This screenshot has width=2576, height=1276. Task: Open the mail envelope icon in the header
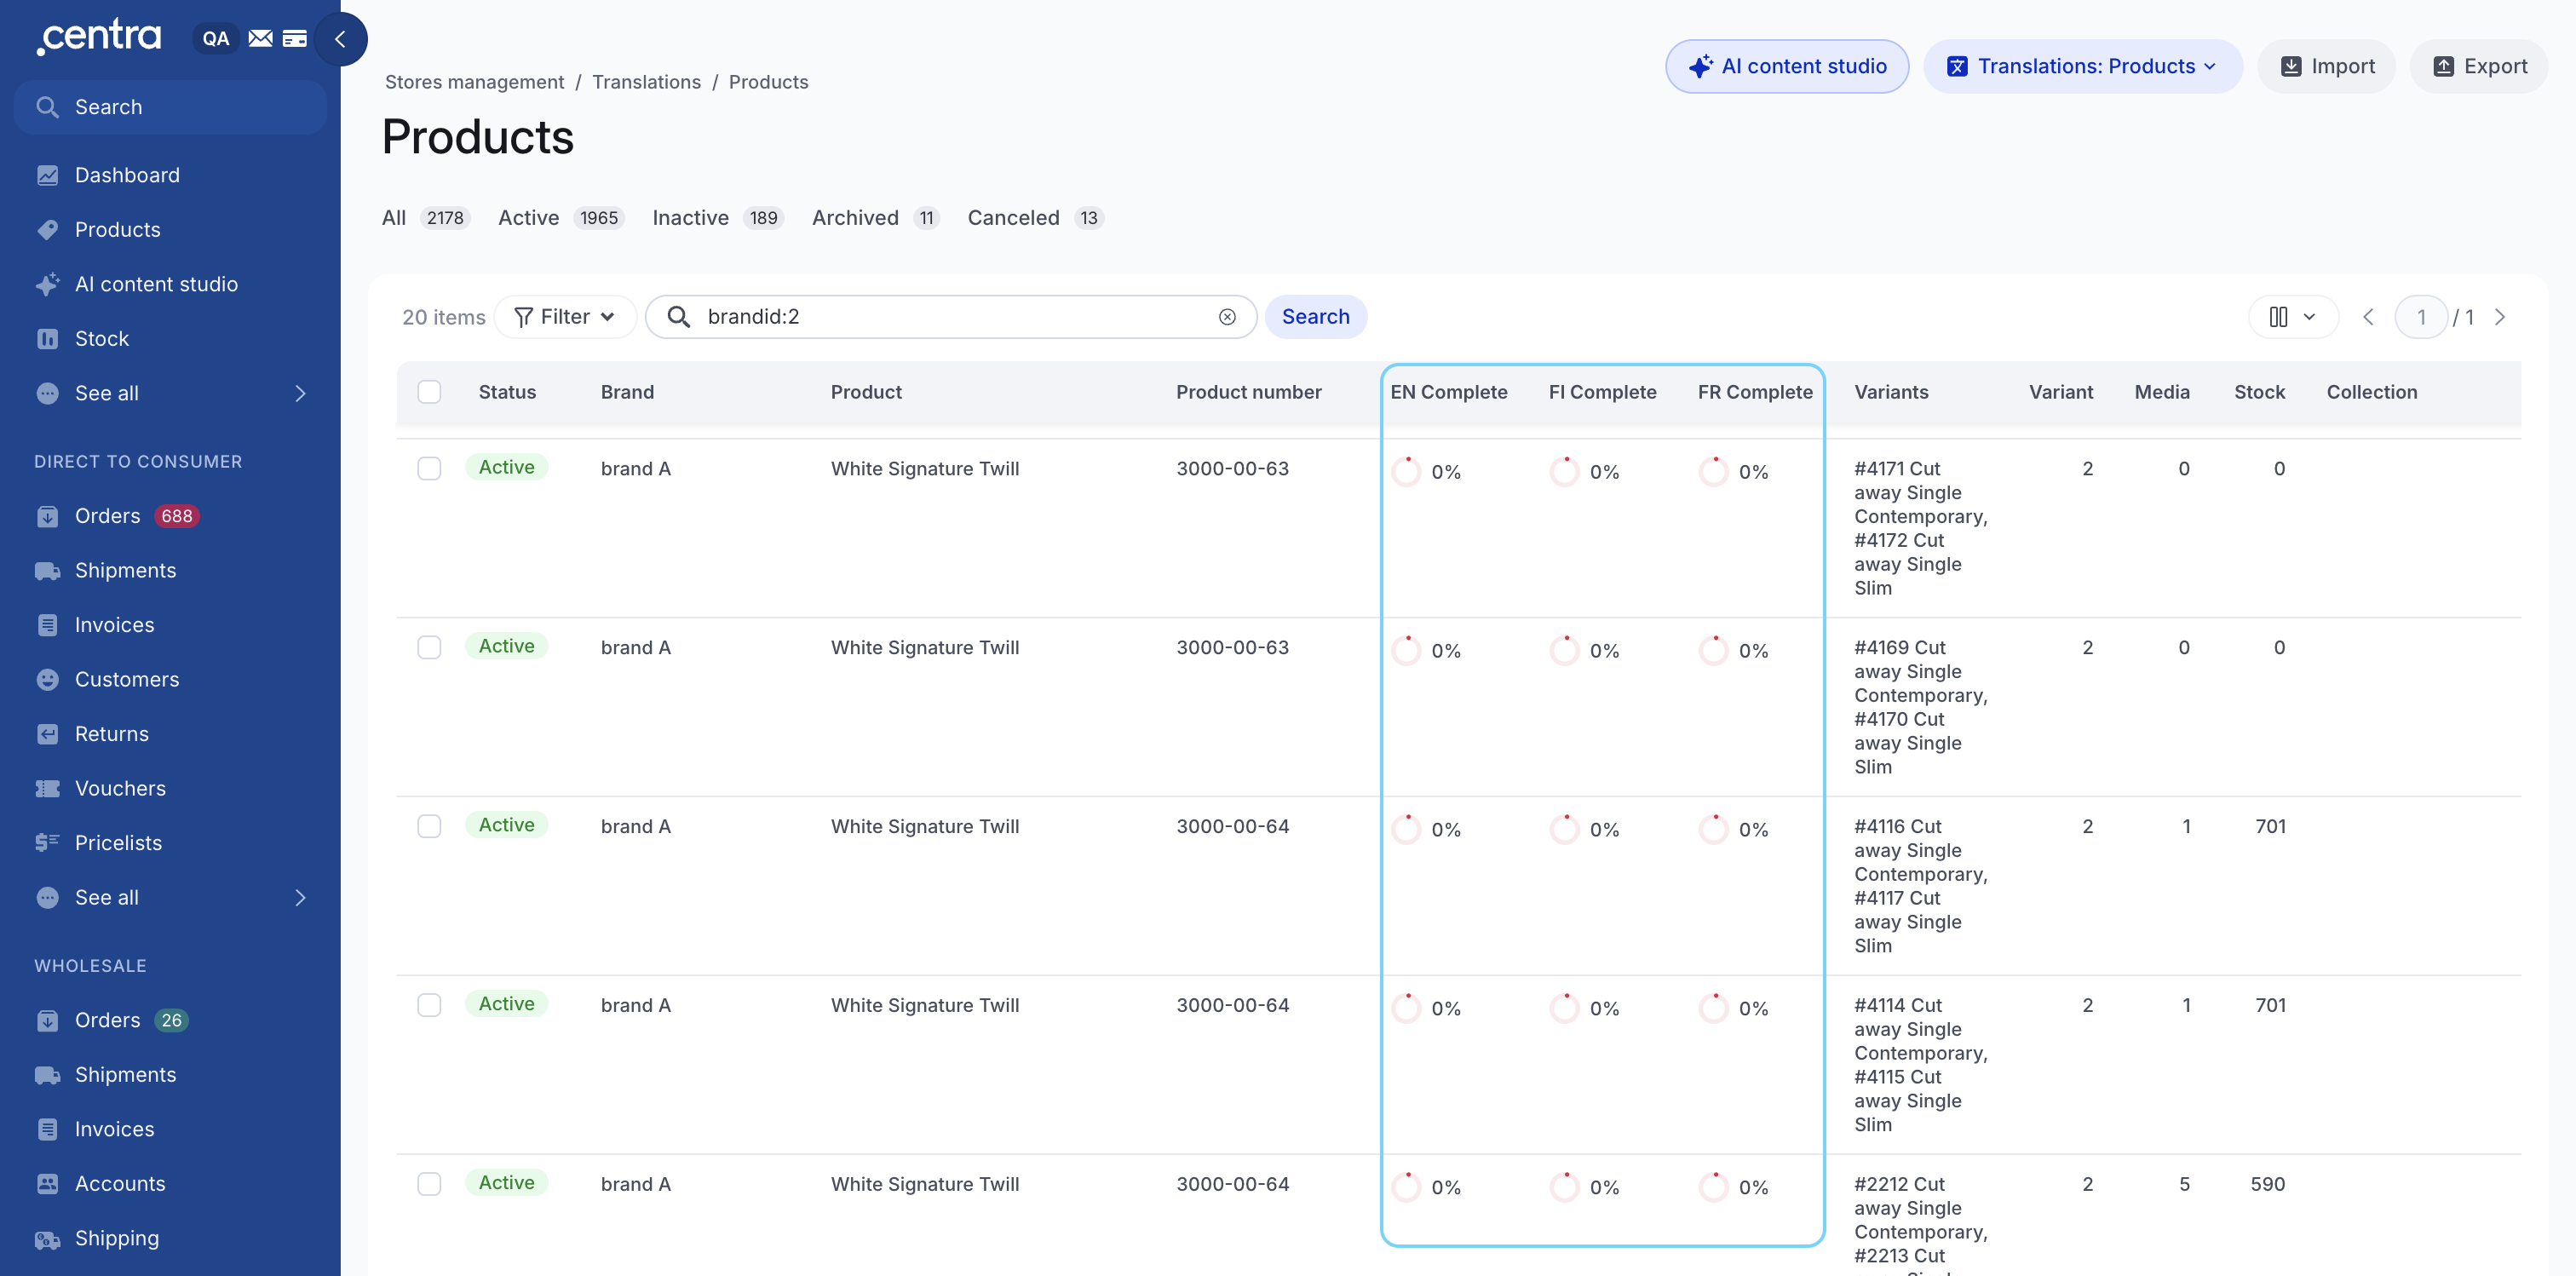click(260, 39)
